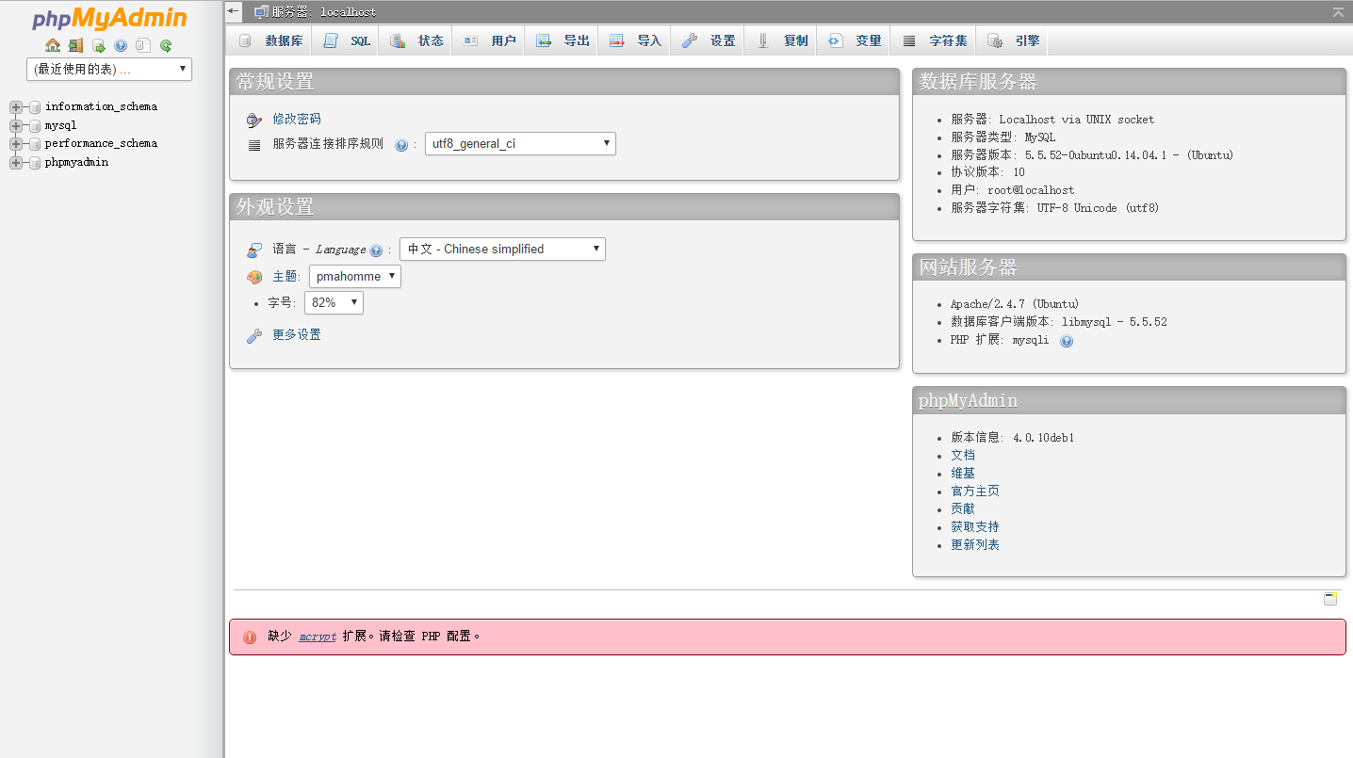Click the 修改密码 change password link
This screenshot has width=1353, height=758.
[297, 119]
